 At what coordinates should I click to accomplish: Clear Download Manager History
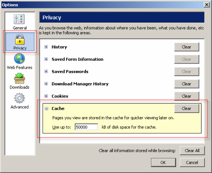point(187,84)
